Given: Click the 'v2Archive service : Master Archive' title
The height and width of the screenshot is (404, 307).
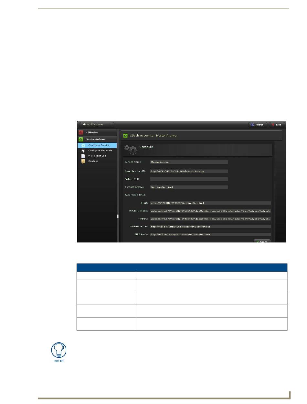Looking at the screenshot, I should [153, 136].
